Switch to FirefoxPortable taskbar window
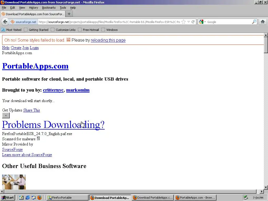 click(67, 198)
